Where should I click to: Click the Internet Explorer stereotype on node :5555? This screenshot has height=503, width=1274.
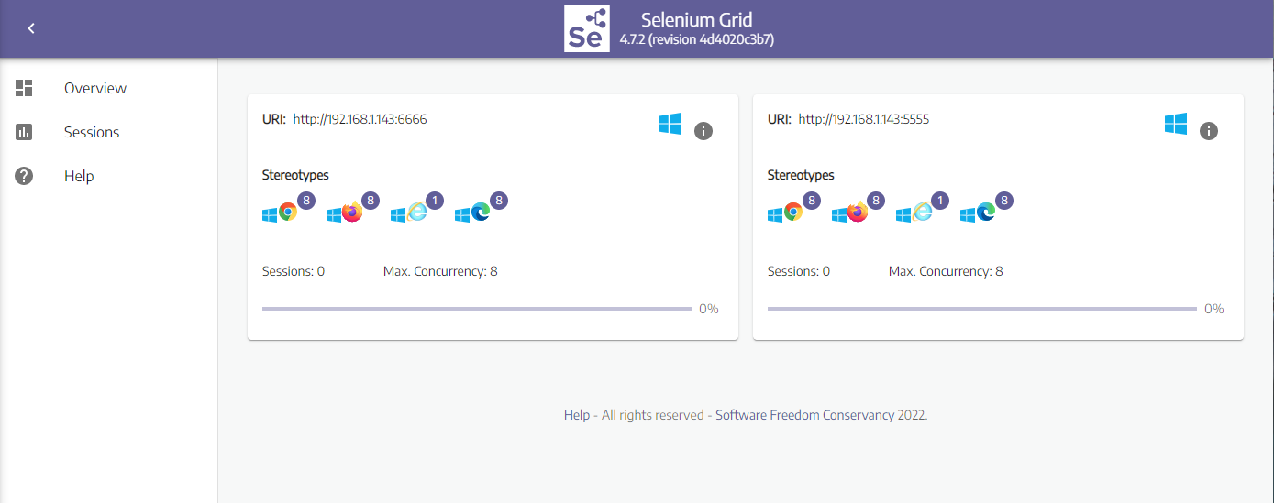pyautogui.click(x=922, y=213)
